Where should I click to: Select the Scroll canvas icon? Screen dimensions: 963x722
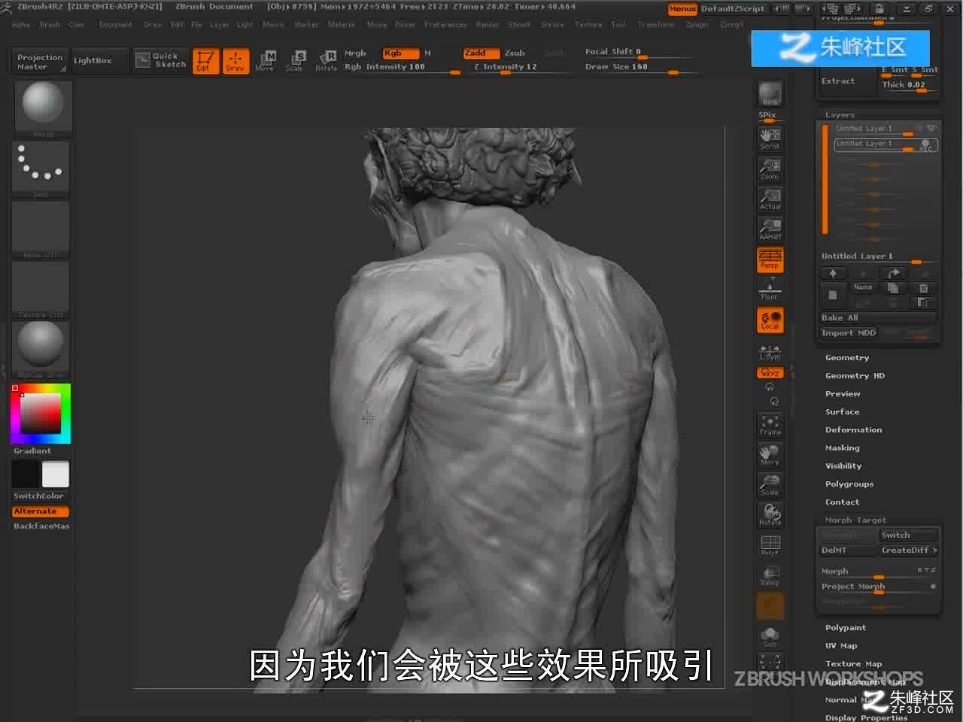pos(770,139)
